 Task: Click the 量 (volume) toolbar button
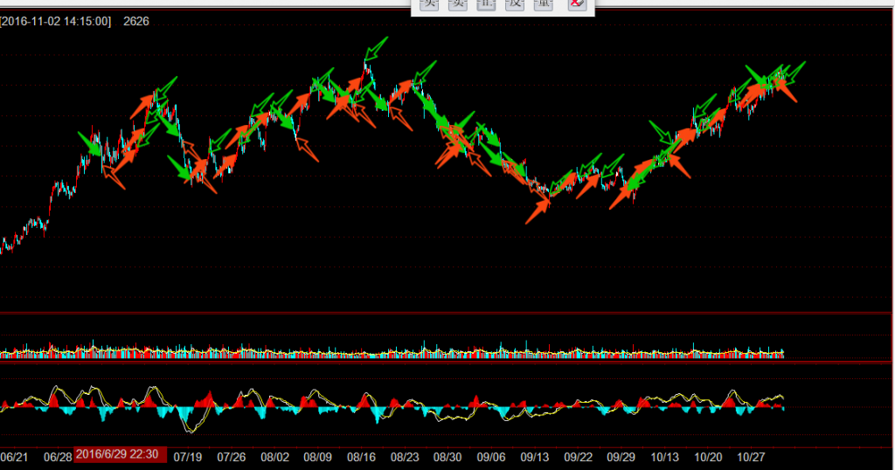point(544,4)
